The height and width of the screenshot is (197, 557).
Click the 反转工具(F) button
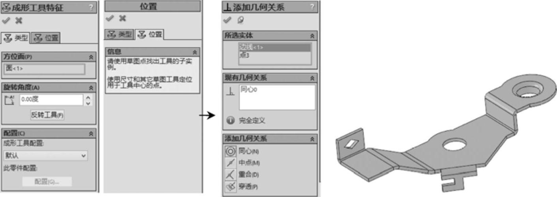47,115
